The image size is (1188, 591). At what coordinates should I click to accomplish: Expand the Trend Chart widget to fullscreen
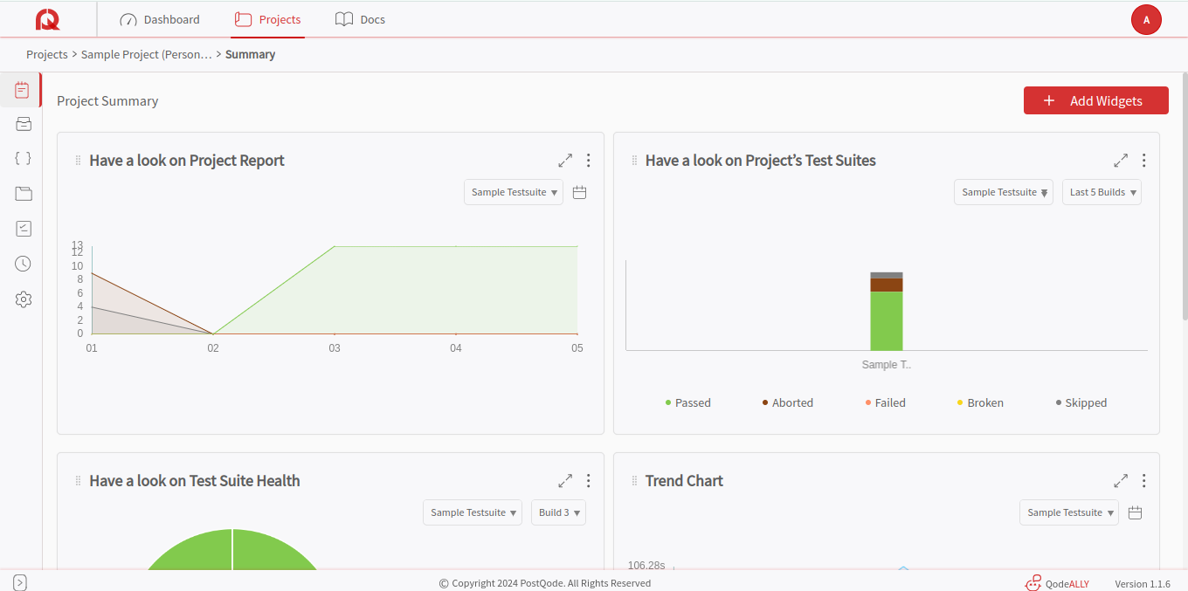point(1121,481)
